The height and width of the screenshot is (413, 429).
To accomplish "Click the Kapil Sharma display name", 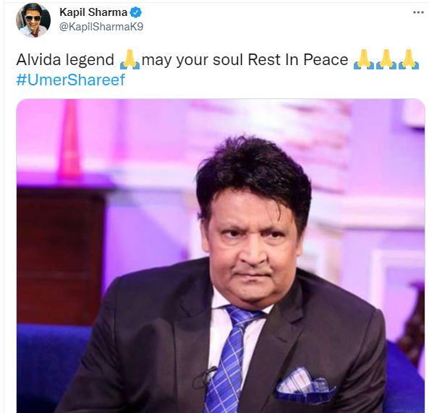I will point(93,12).
